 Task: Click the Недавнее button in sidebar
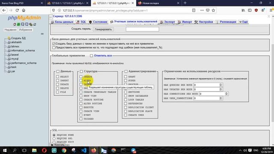pos(10,30)
